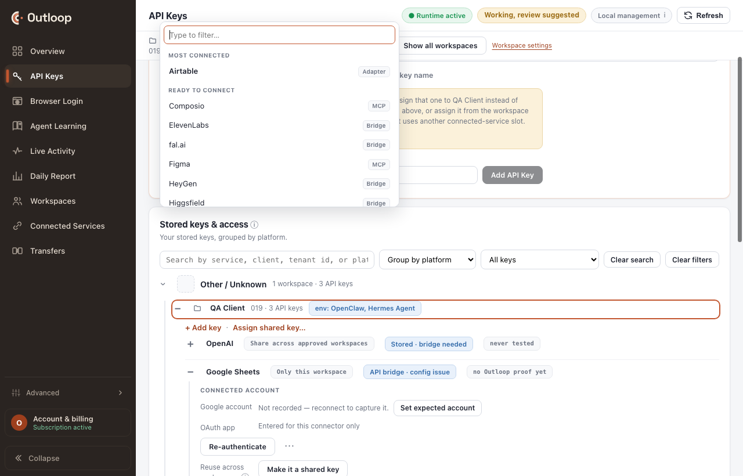Click the Advanced sliders icon

(16, 392)
